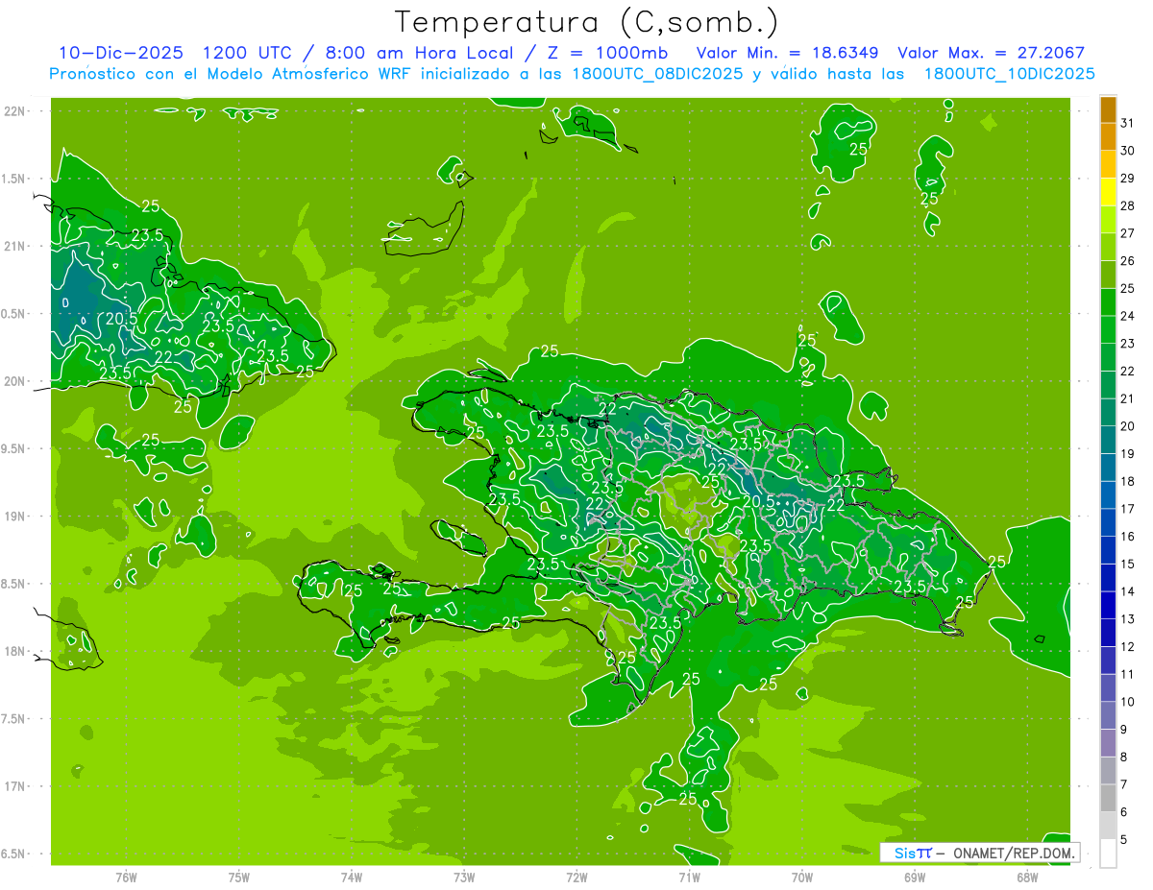Click the legend value '30'
Image resolution: width=1153 pixels, height=890 pixels.
pyautogui.click(x=1128, y=151)
